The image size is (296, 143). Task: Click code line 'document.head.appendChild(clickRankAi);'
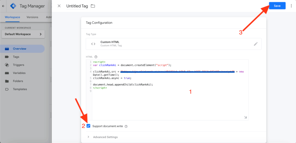click(x=123, y=85)
